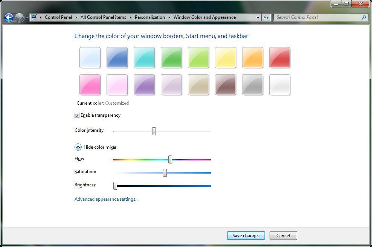The width and height of the screenshot is (372, 247).
Task: Minimize the window
Action: [x=336, y=4]
